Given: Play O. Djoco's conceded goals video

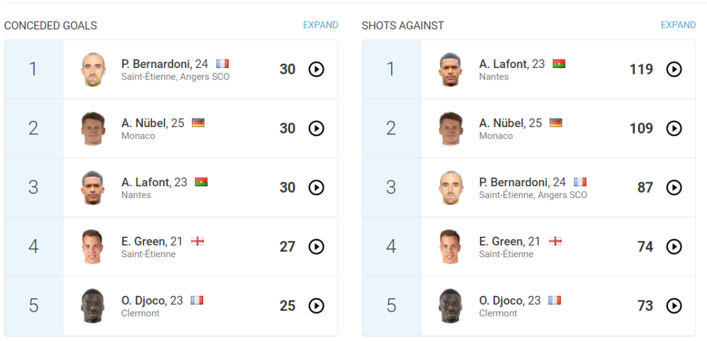Looking at the screenshot, I should click(x=316, y=306).
